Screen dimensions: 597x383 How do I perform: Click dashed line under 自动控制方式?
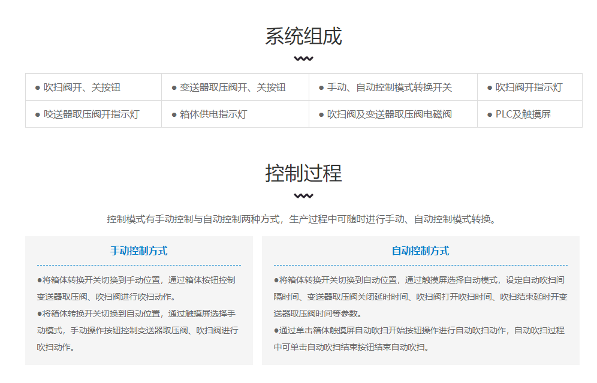(x=420, y=265)
